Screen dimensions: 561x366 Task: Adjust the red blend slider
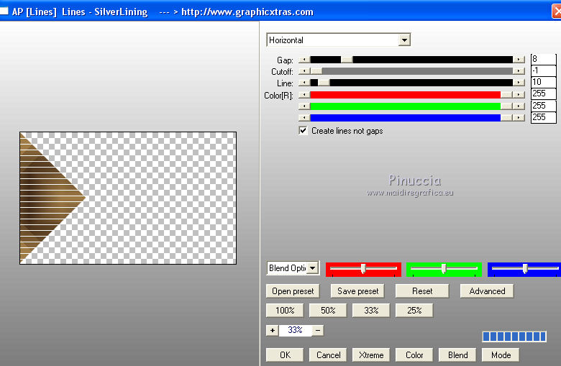tap(363, 269)
